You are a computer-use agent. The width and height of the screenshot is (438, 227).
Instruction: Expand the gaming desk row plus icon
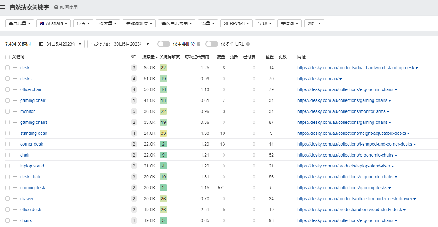point(15,188)
